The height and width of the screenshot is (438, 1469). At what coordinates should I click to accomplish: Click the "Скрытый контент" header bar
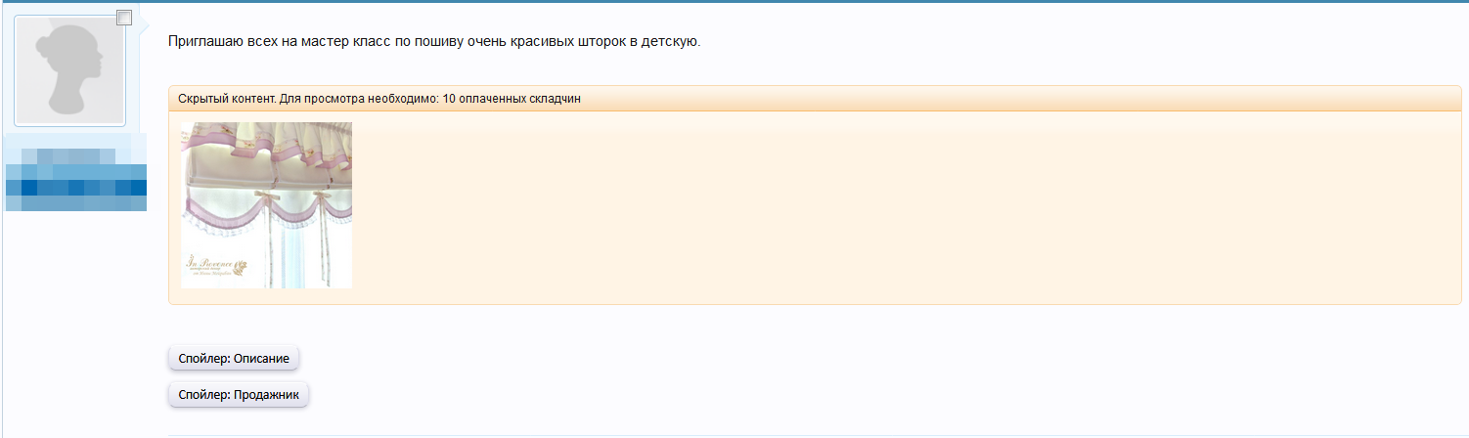coord(814,99)
